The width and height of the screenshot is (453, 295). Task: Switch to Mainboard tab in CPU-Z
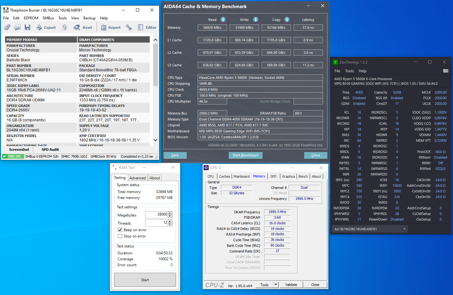pos(242,176)
